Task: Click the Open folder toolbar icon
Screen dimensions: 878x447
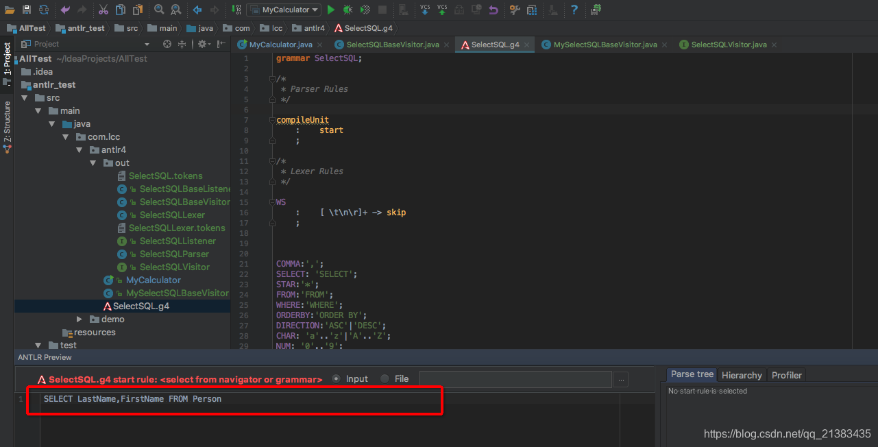Action: pos(10,10)
